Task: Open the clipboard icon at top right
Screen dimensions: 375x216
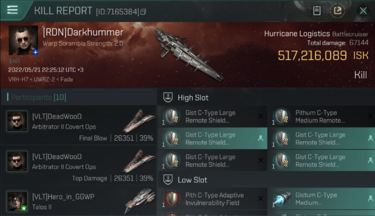Action: [x=317, y=11]
